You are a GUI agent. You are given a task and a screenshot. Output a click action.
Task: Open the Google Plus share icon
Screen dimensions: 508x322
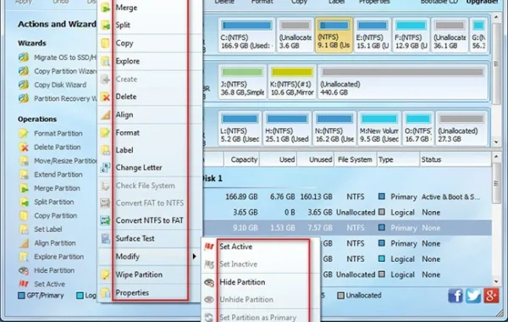pyautogui.click(x=491, y=296)
